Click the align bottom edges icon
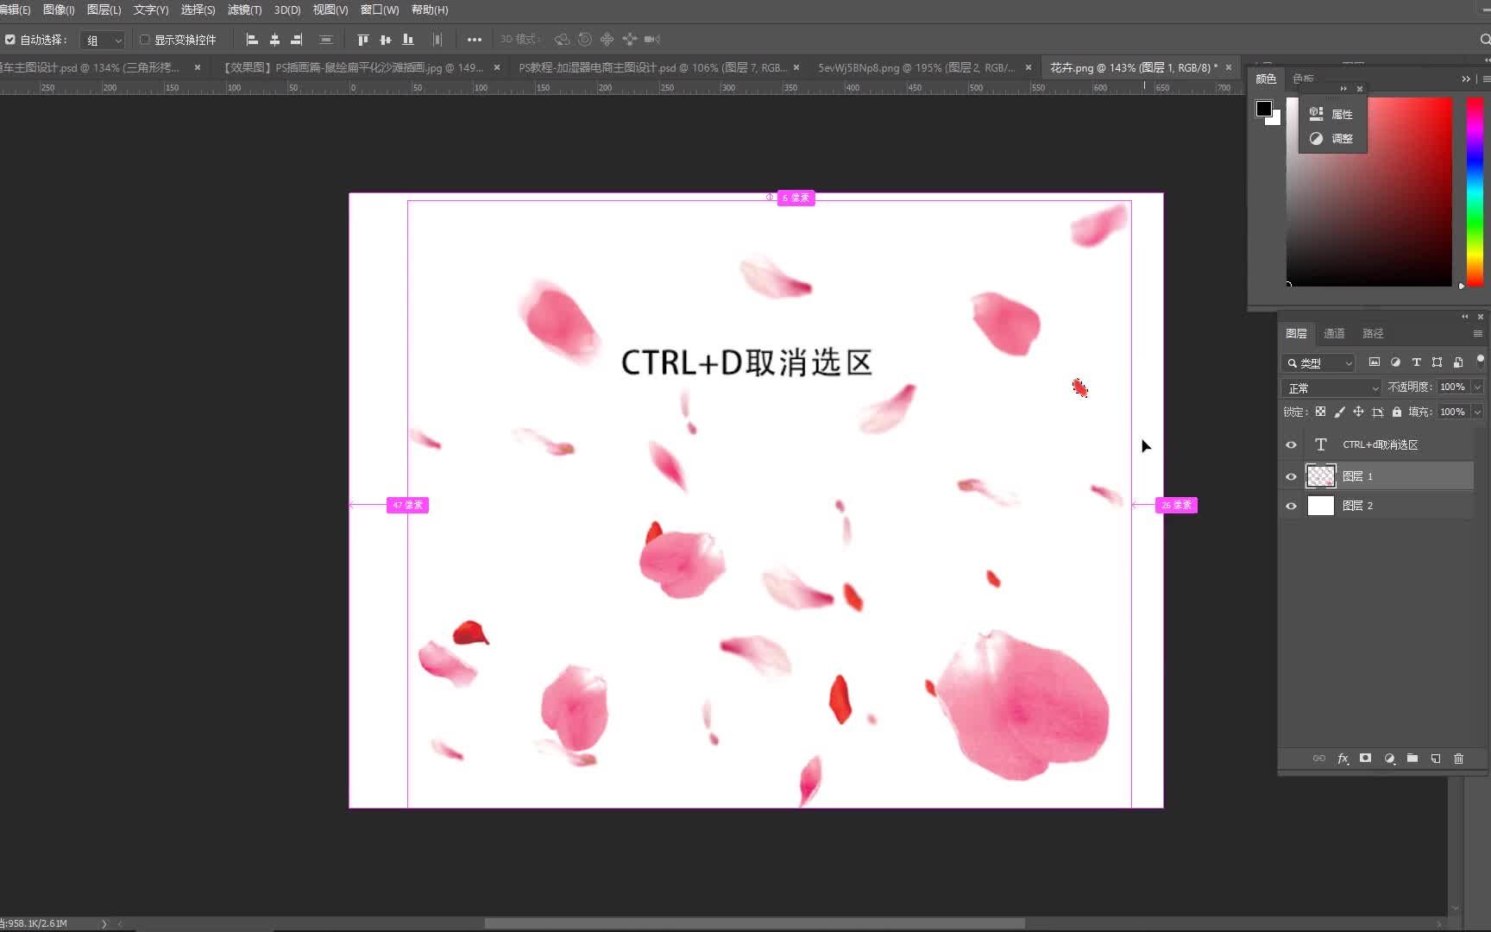Viewport: 1491px width, 932px height. [x=408, y=40]
